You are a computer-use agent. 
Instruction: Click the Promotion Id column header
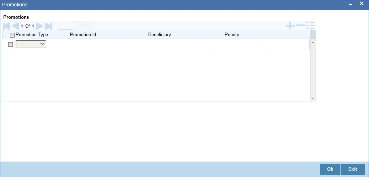coord(83,35)
